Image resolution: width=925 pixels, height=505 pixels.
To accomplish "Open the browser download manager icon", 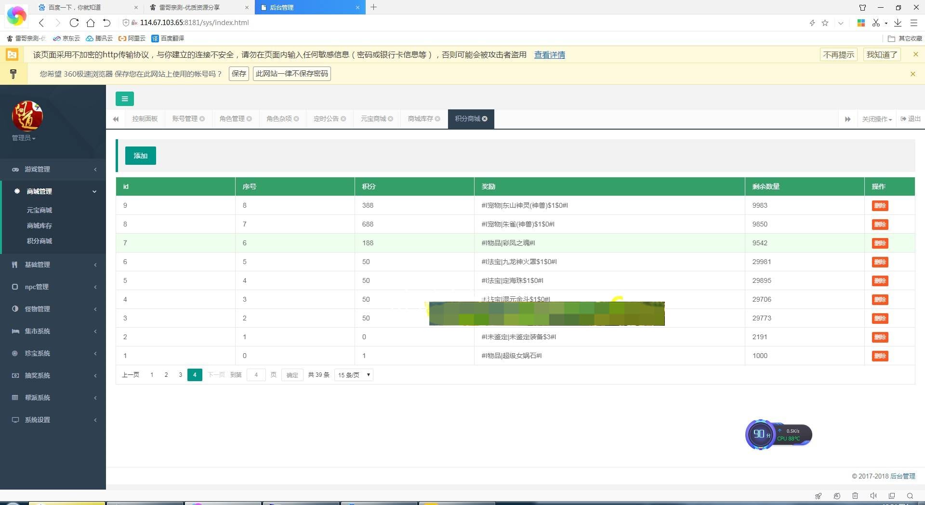I will [898, 23].
